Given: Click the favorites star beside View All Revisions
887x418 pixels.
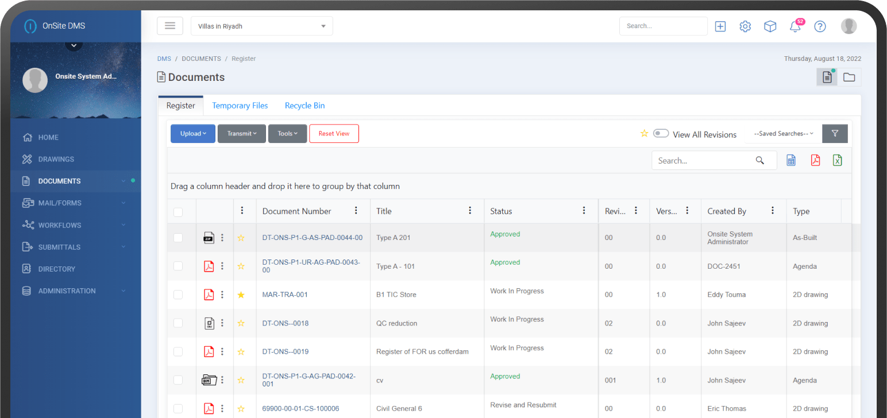Looking at the screenshot, I should 645,134.
